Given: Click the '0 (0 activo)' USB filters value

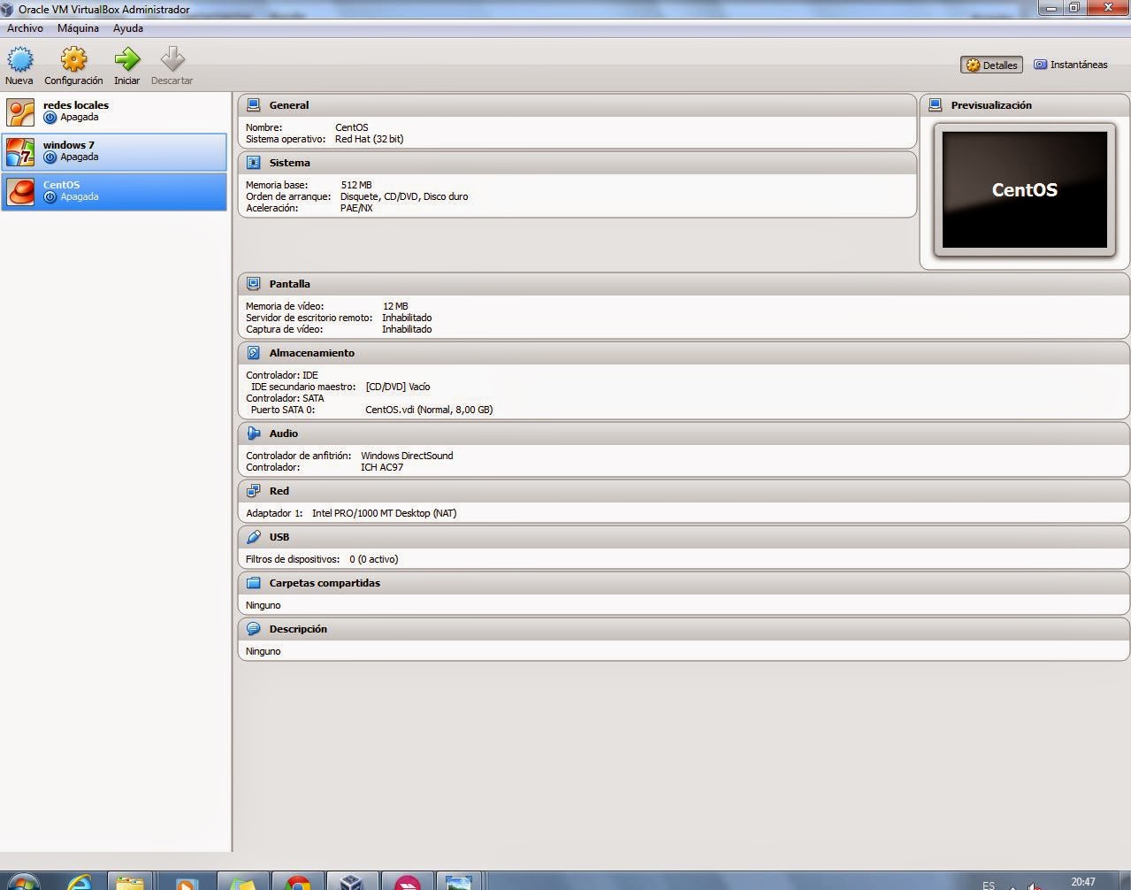Looking at the screenshot, I should point(374,559).
